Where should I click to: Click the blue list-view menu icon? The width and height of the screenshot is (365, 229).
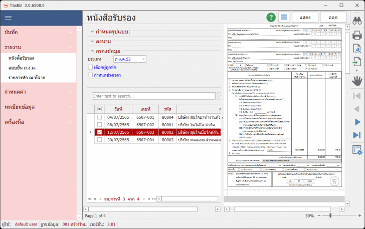284,17
